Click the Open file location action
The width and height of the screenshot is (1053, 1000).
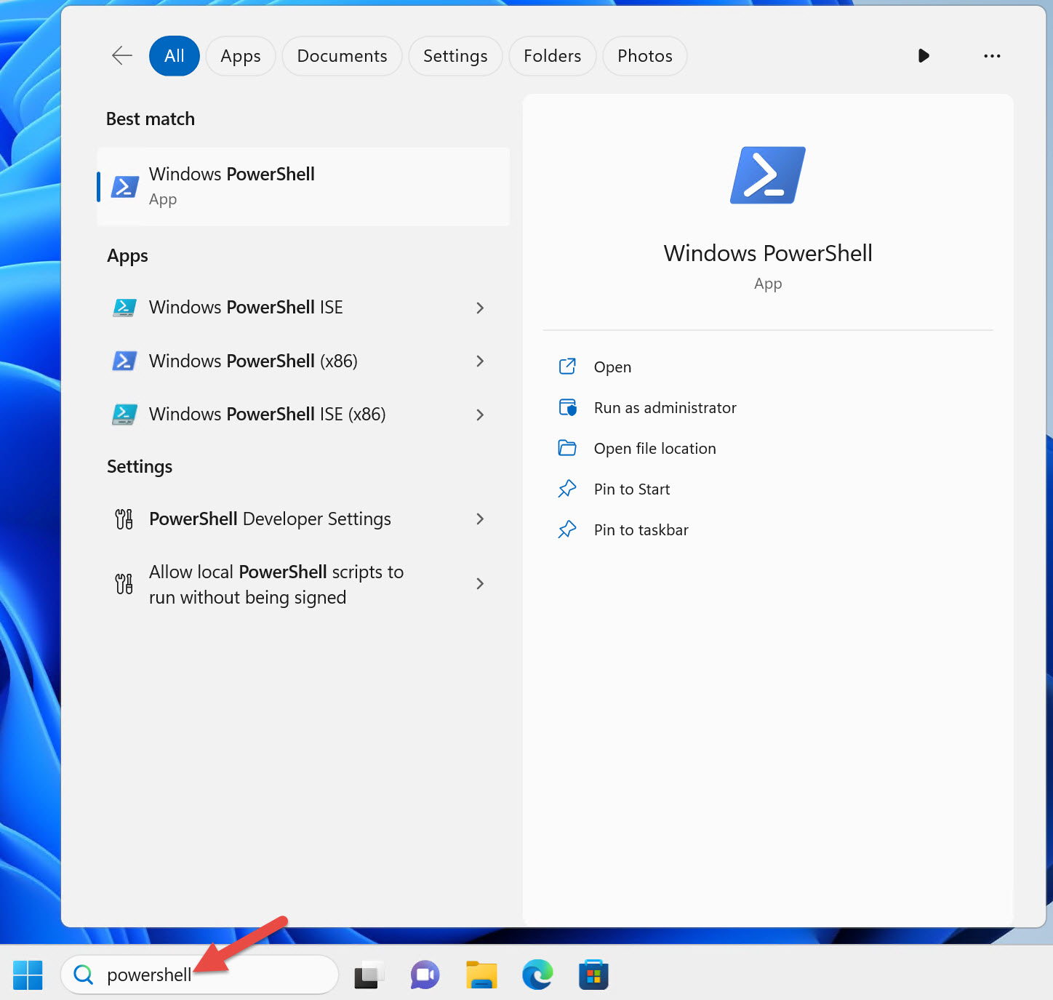click(x=654, y=448)
